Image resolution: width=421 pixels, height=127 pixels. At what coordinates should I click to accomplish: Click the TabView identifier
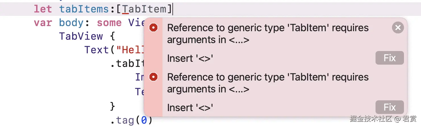pyautogui.click(x=81, y=36)
